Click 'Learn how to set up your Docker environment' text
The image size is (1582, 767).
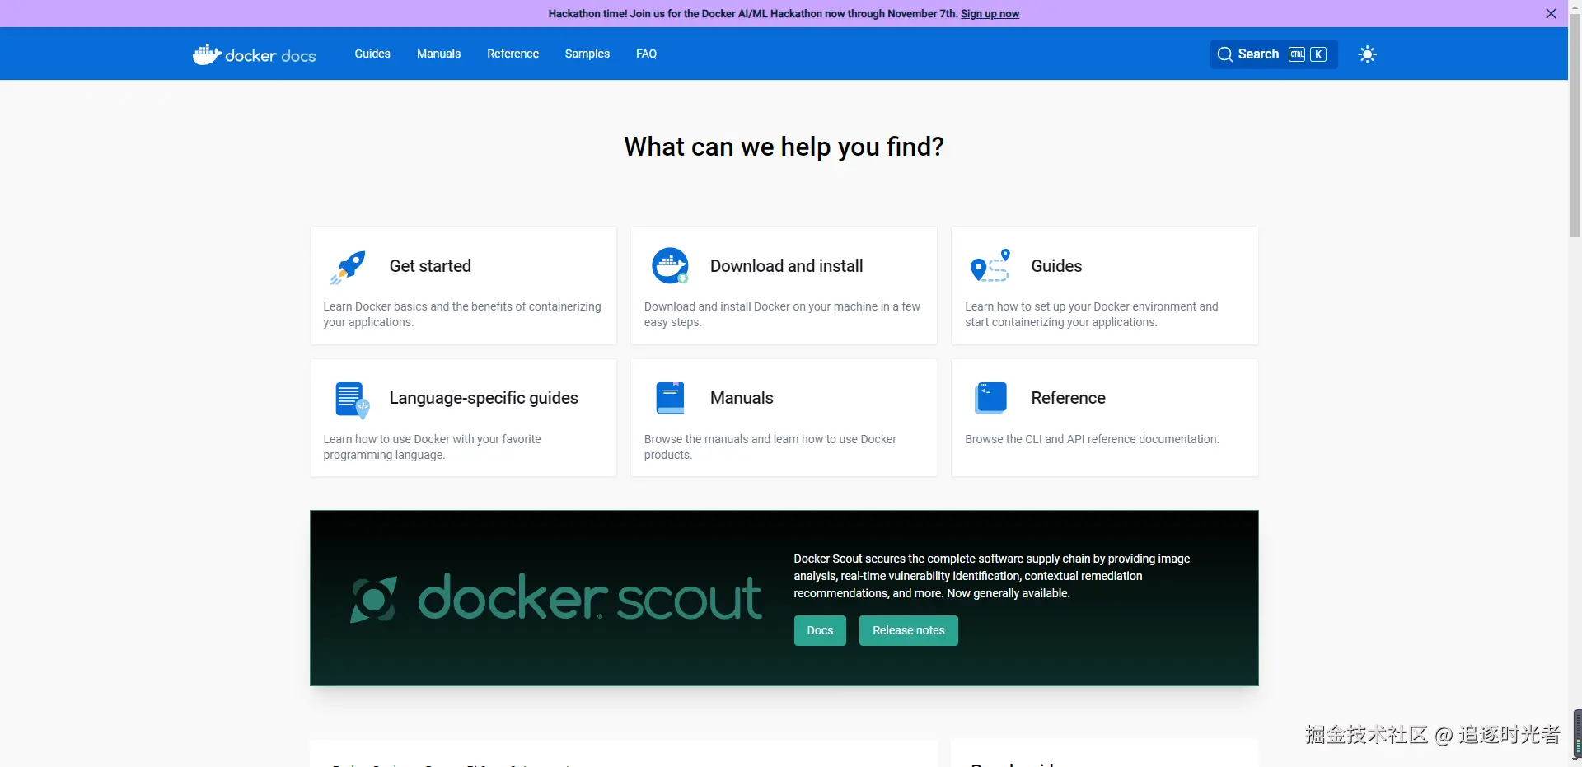coord(1092,314)
